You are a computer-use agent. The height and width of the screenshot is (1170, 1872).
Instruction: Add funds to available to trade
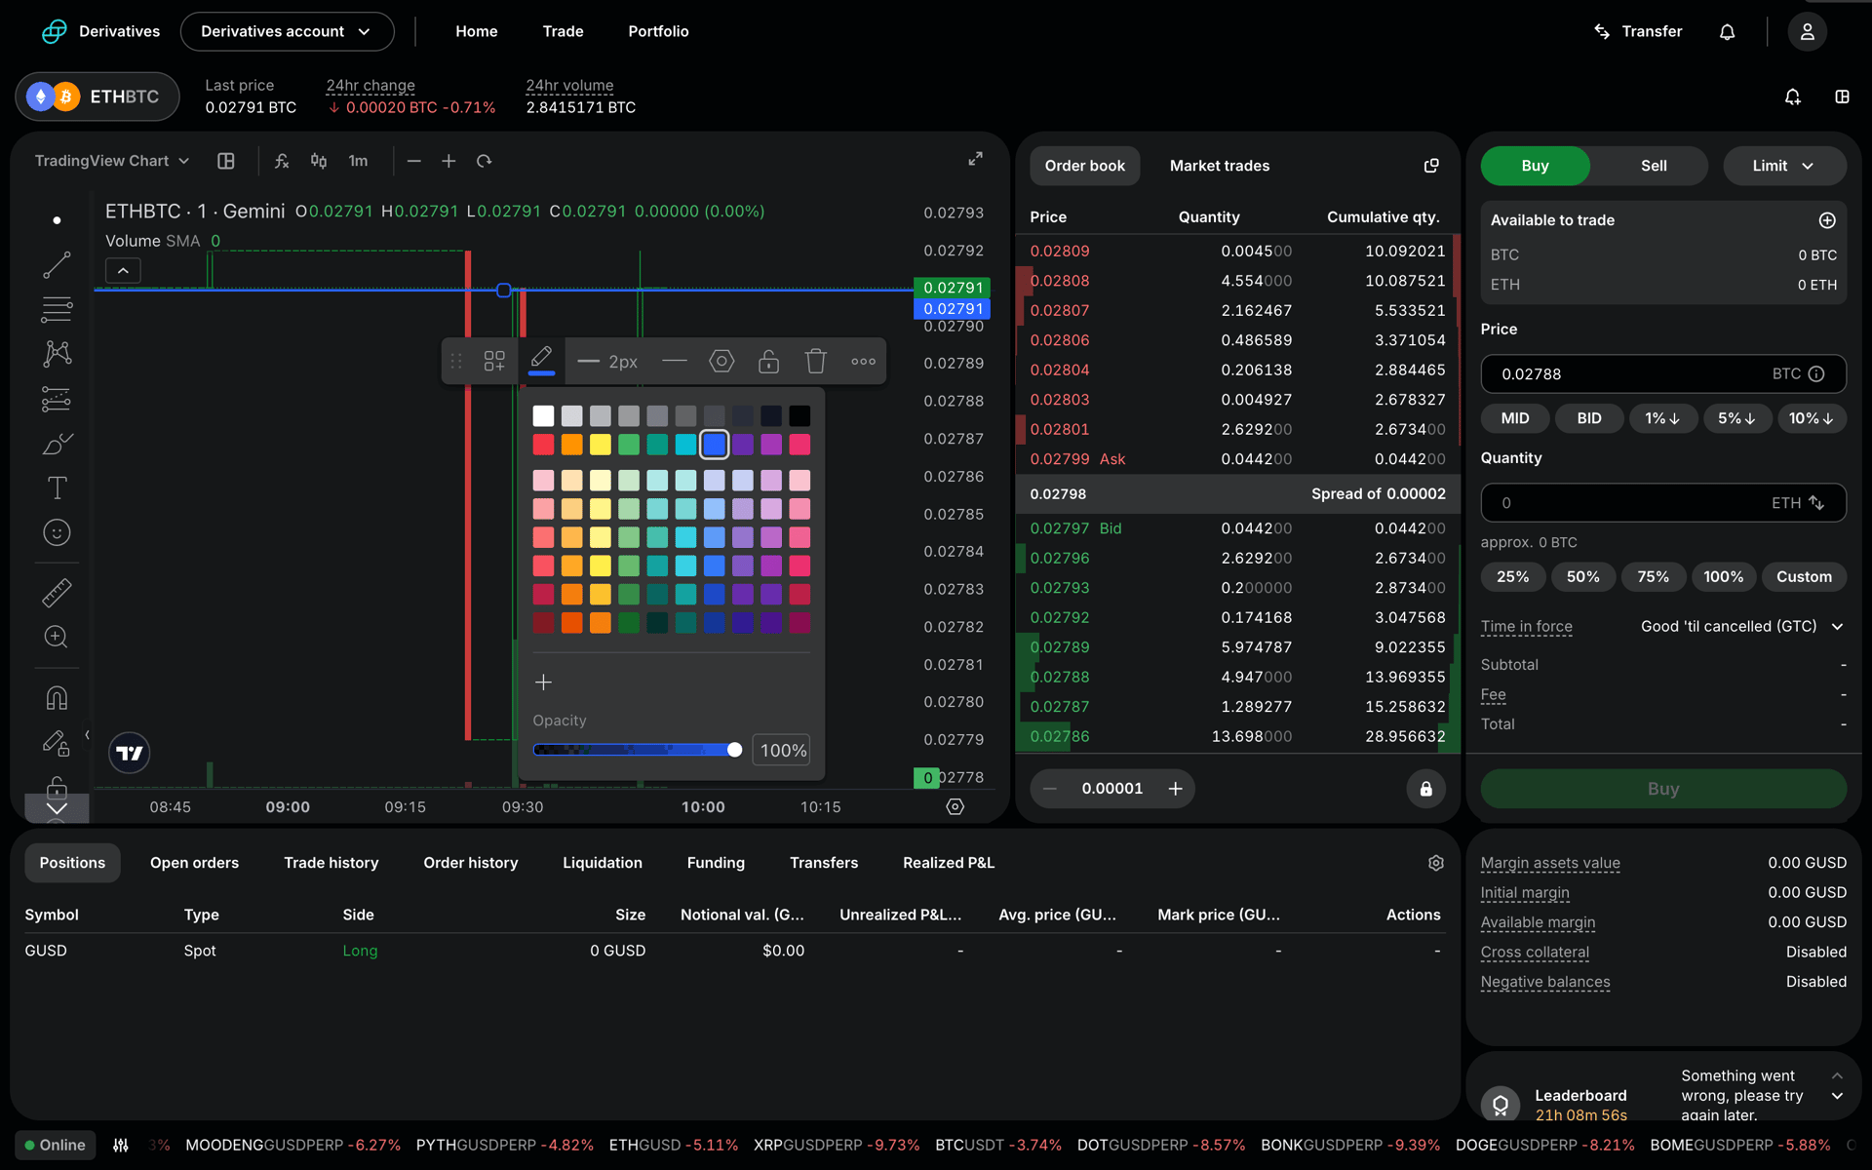click(x=1827, y=220)
